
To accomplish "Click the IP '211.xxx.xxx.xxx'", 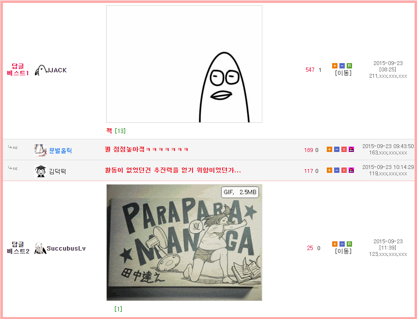I will pos(388,76).
